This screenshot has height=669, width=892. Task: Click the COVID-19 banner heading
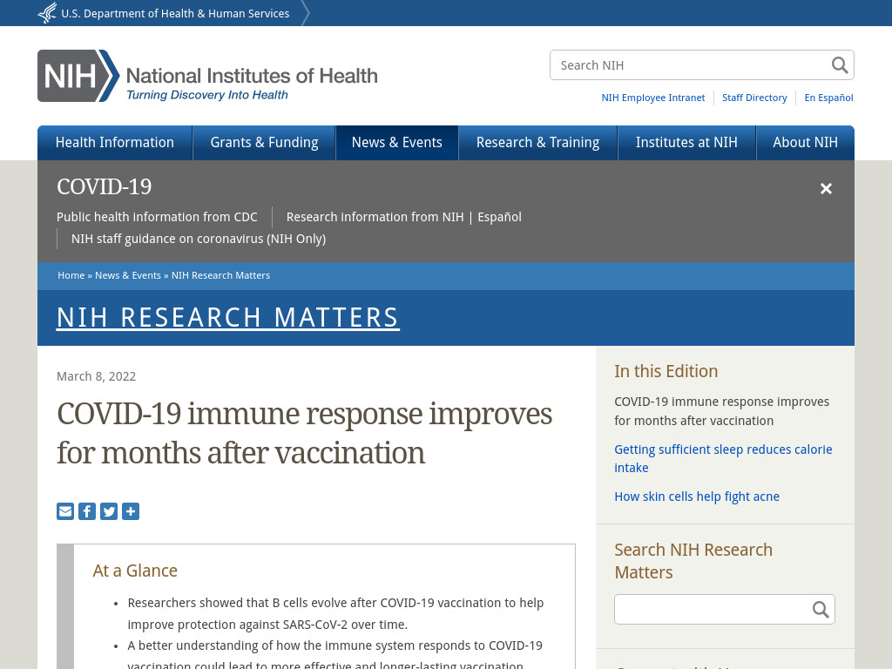[x=105, y=186]
